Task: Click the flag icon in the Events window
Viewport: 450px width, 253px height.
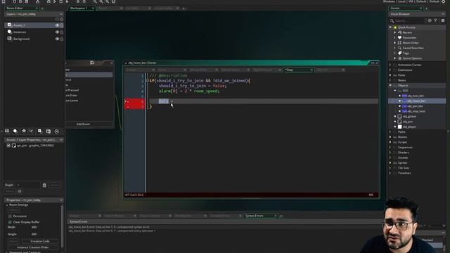Action: 92,63
